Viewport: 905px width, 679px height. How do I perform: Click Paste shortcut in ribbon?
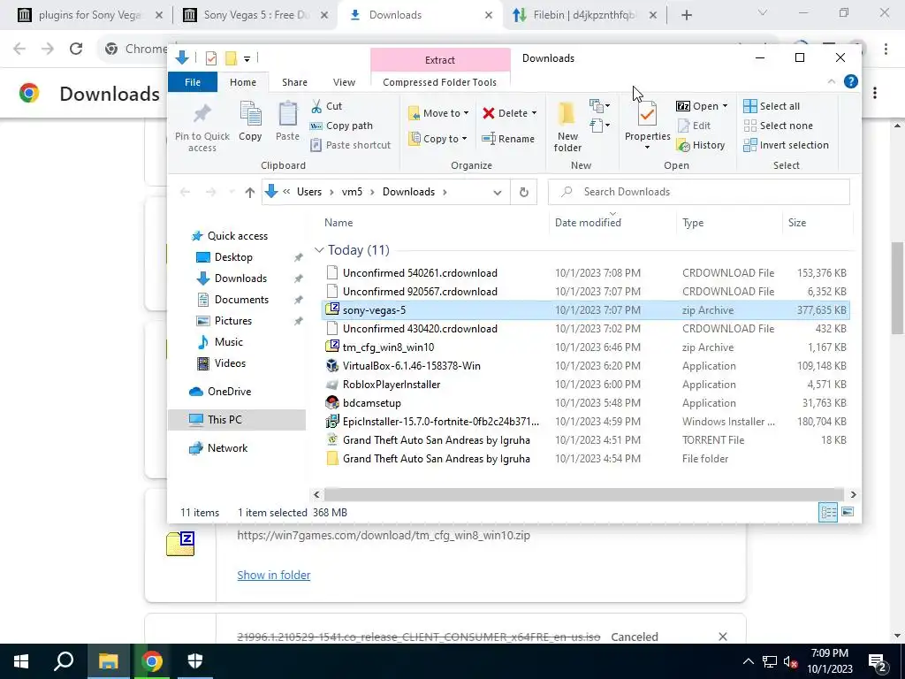(x=350, y=145)
